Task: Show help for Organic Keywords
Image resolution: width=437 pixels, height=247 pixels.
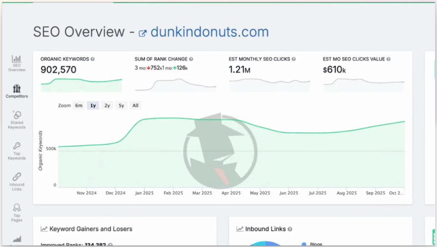Action: 93,59
